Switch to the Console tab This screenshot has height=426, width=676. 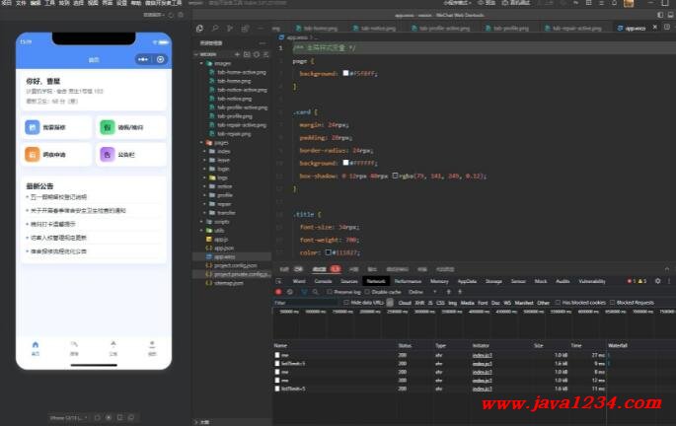tap(323, 281)
